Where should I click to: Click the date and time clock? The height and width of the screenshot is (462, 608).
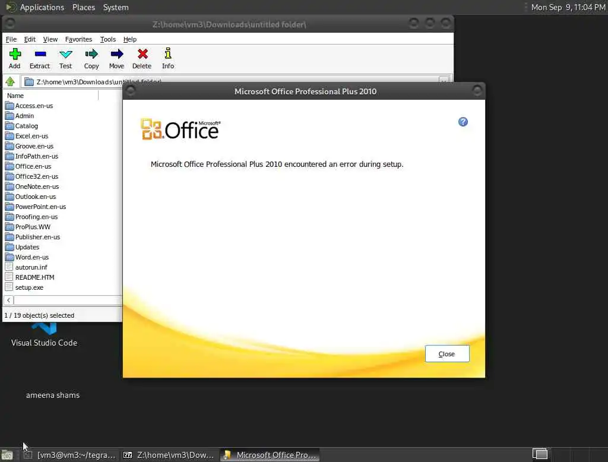[568, 7]
